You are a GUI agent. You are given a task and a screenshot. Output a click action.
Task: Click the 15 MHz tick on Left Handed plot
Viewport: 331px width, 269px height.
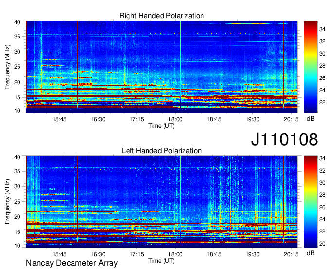(x=17, y=232)
